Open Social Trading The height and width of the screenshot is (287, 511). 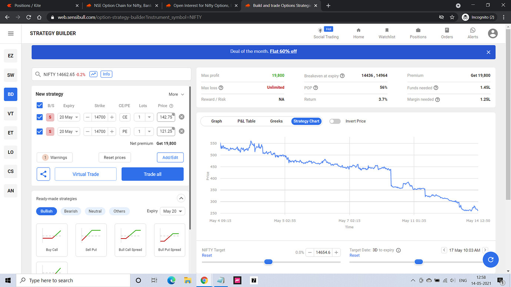(326, 33)
